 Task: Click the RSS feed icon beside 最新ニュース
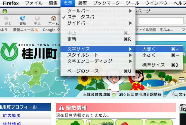coord(36,30)
